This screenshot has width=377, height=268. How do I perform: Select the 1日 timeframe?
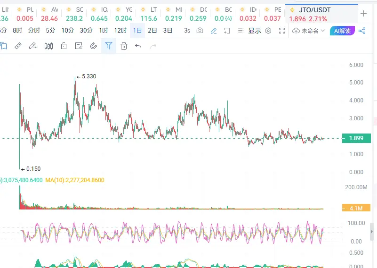click(137, 30)
